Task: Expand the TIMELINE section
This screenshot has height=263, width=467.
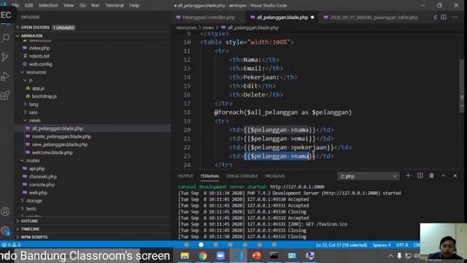Action: click(x=30, y=229)
